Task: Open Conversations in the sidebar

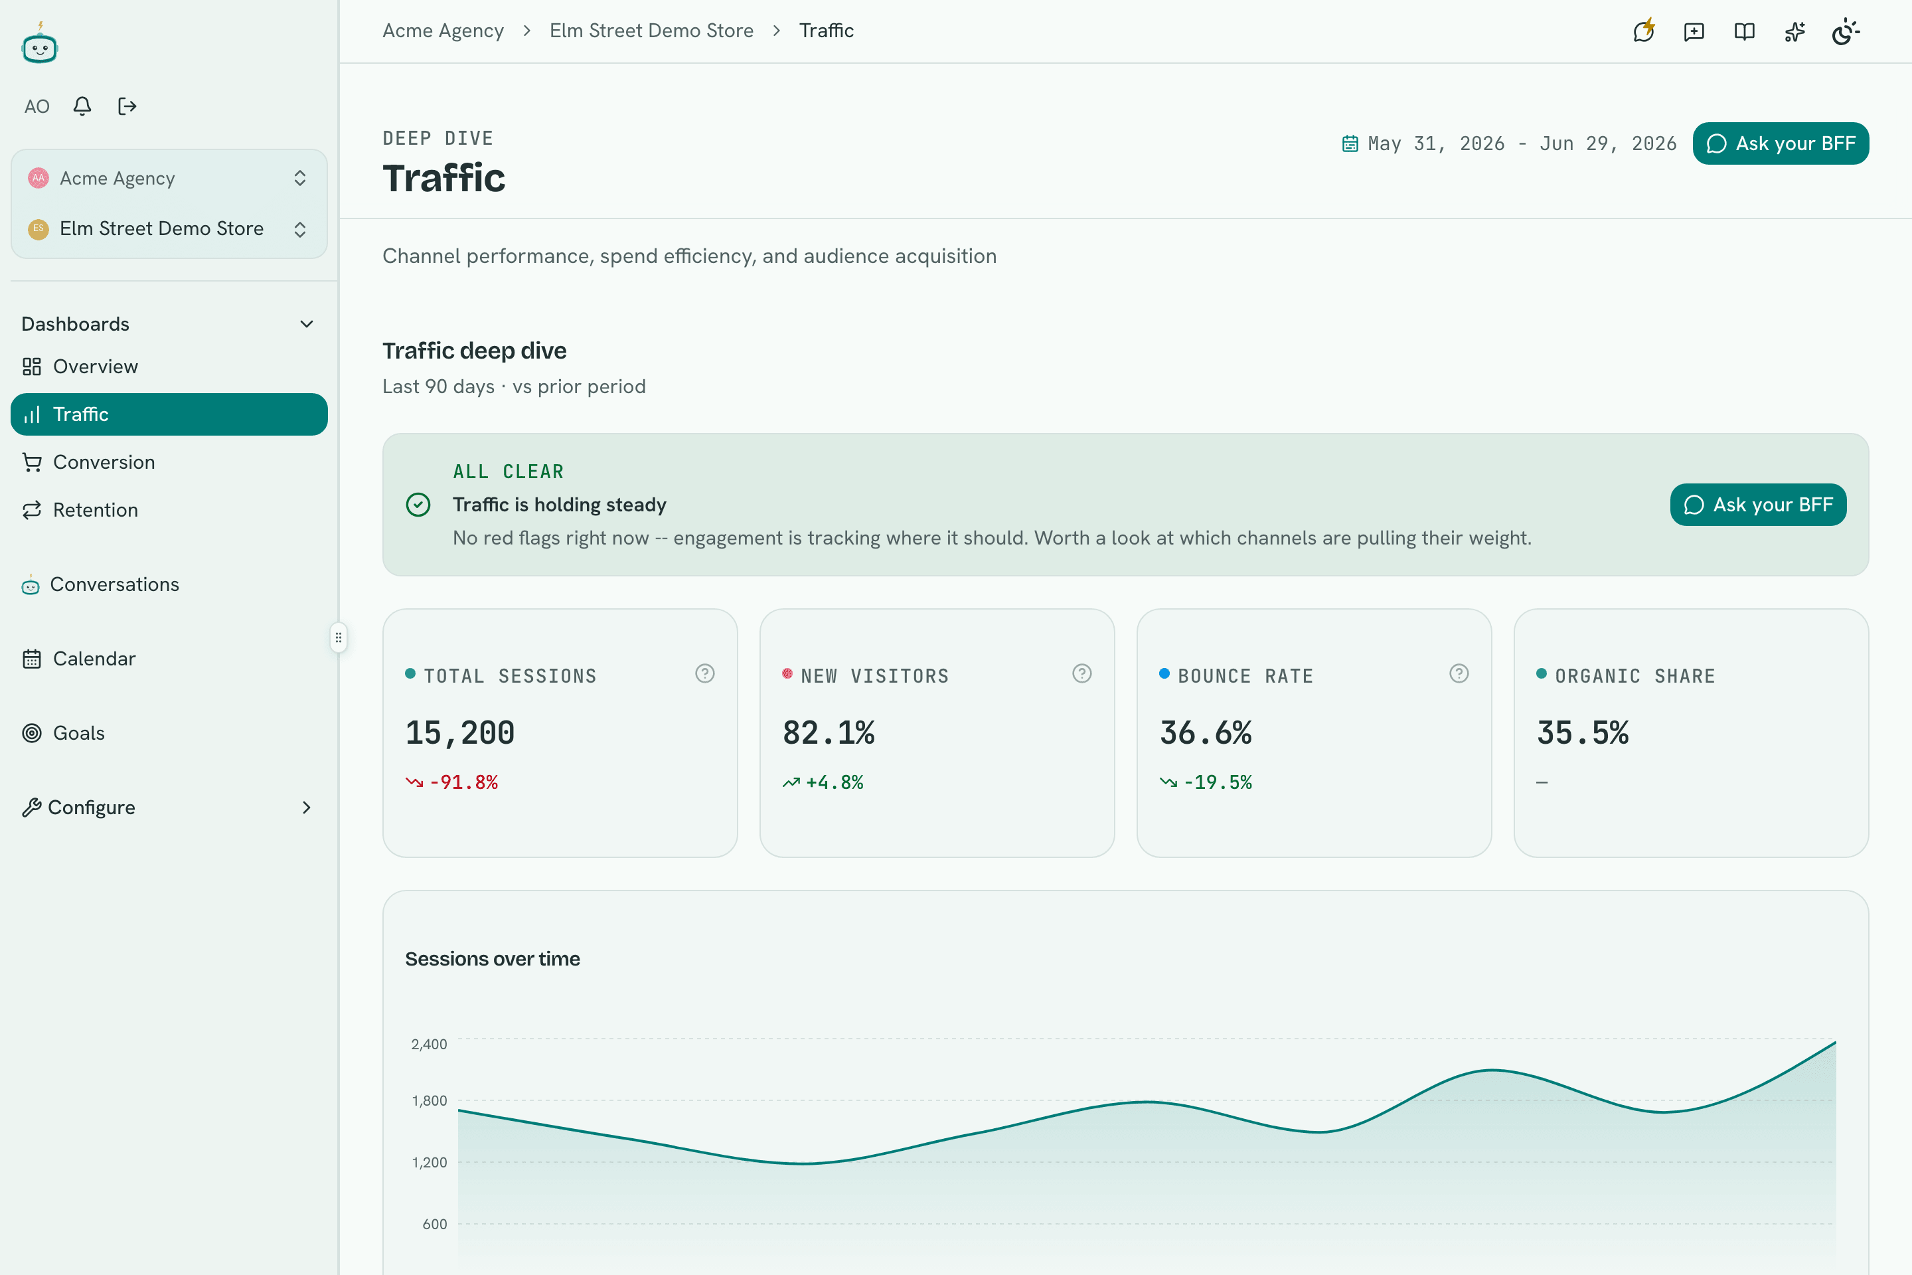Action: pyautogui.click(x=169, y=584)
